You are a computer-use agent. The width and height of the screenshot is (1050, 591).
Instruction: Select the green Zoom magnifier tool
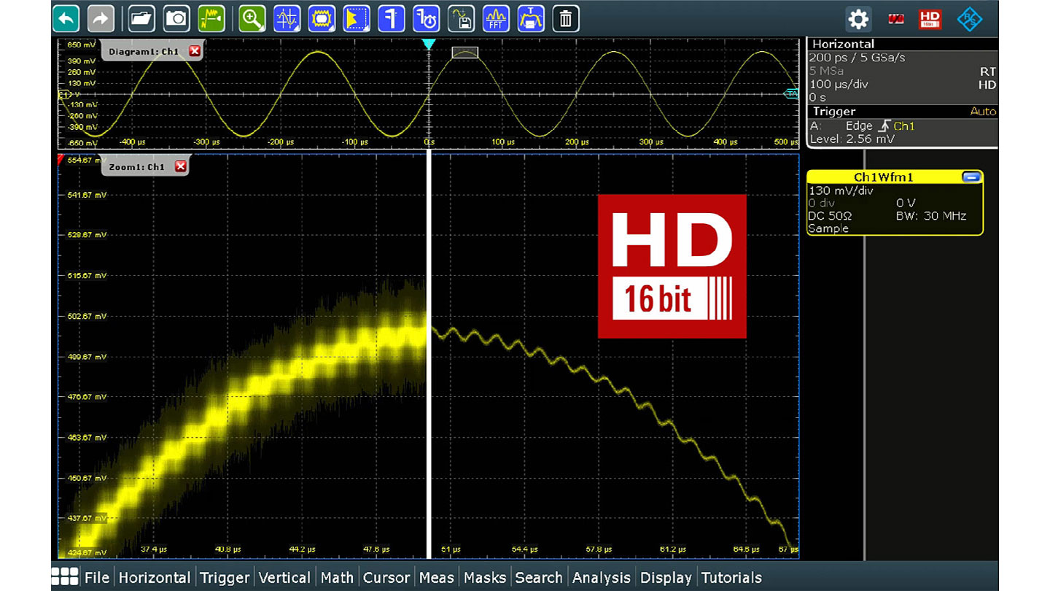point(252,18)
